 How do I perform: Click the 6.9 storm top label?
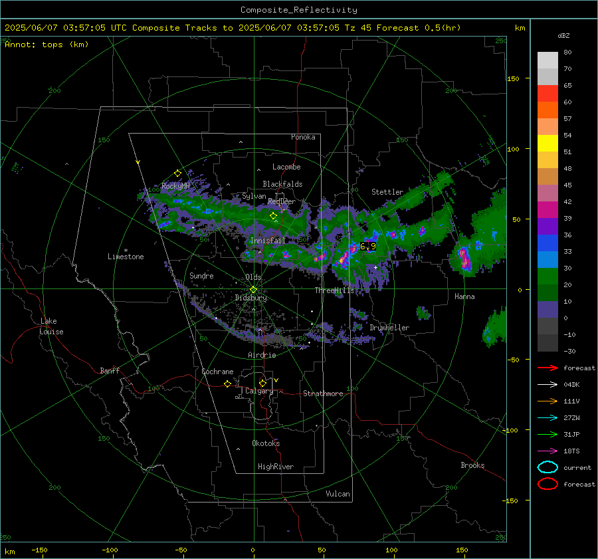[x=368, y=247]
